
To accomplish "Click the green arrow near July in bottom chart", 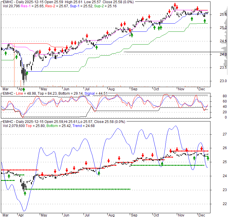I will point(99,173).
